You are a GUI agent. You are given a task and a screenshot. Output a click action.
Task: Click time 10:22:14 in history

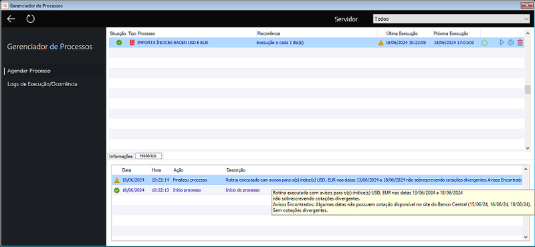[160, 180]
